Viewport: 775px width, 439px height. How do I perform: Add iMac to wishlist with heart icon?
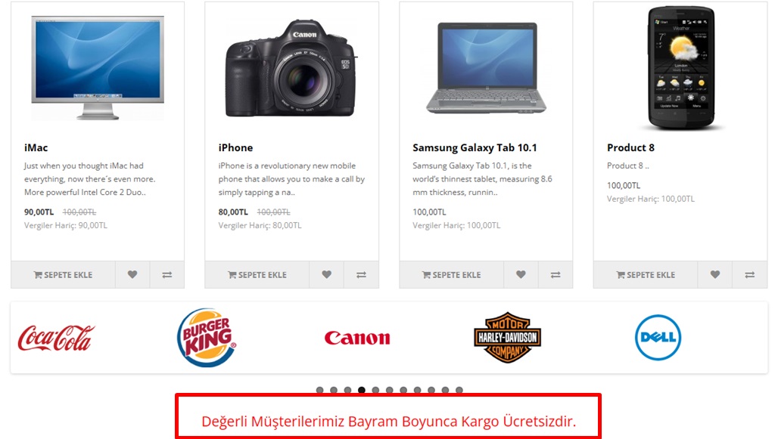click(x=132, y=275)
